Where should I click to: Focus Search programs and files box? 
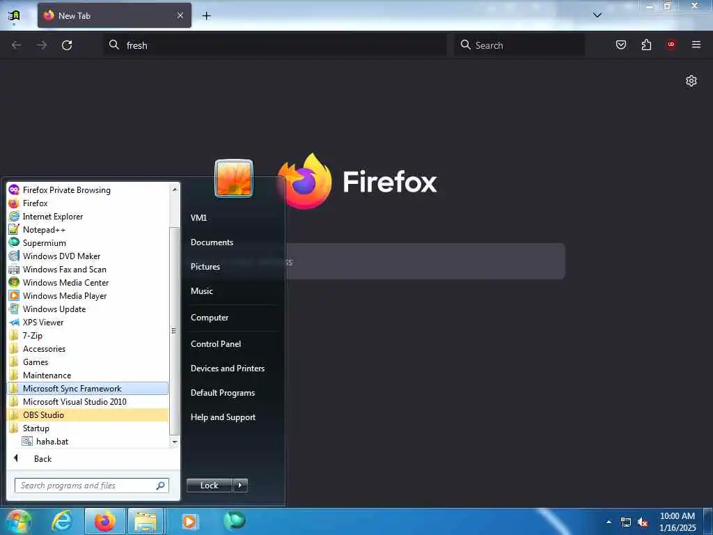(x=91, y=486)
